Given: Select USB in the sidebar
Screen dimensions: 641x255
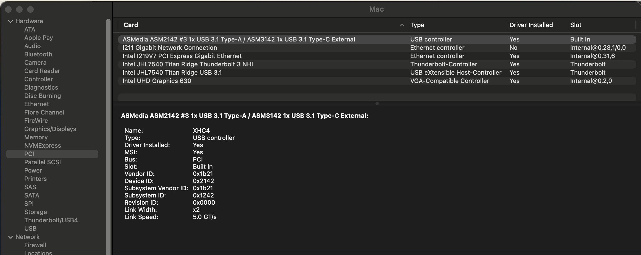Looking at the screenshot, I should (30, 228).
